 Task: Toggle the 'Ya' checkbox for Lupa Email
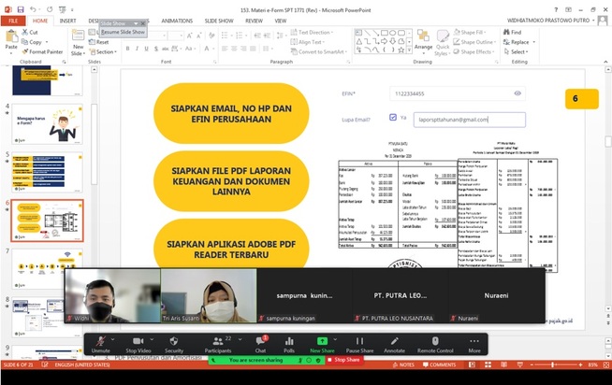pos(392,118)
